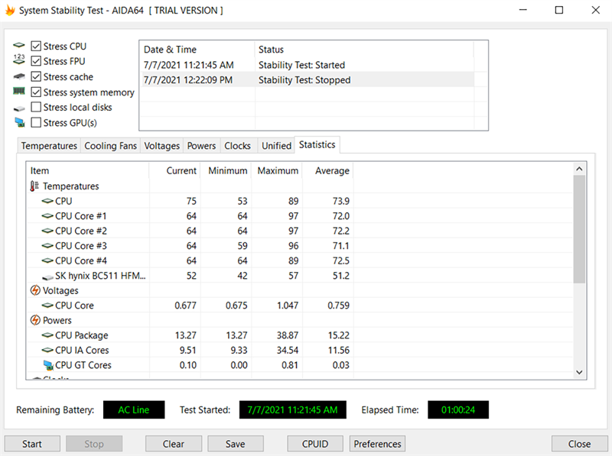Viewport: 612px width, 456px height.
Task: Click SK hynix BC511 HFM... row label
Action: tap(100, 276)
